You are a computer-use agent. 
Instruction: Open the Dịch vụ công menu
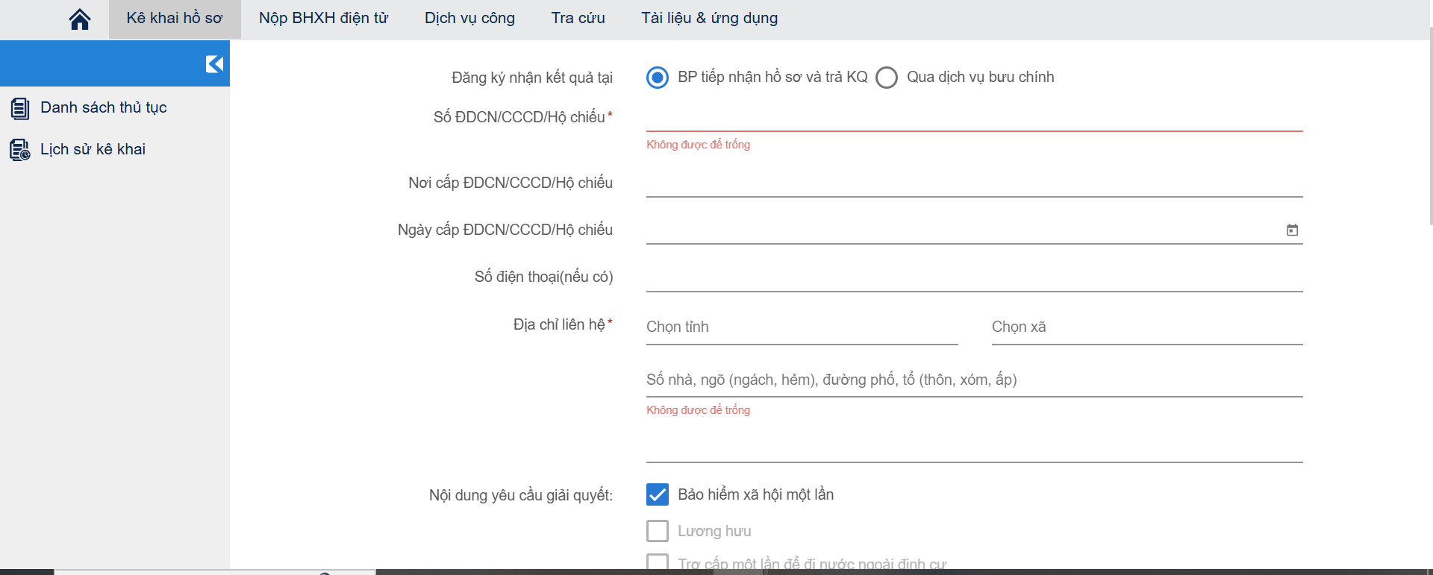469,19
